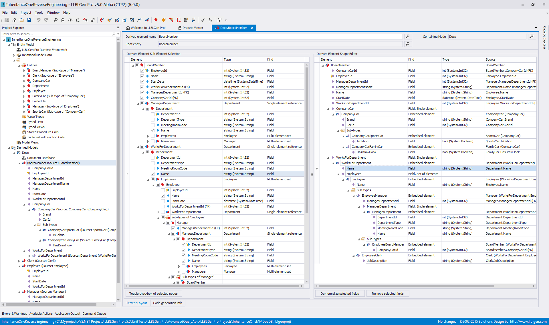
Task: Toggle Sub-types of 'Employee' checkbox
Action: click(x=163, y=217)
